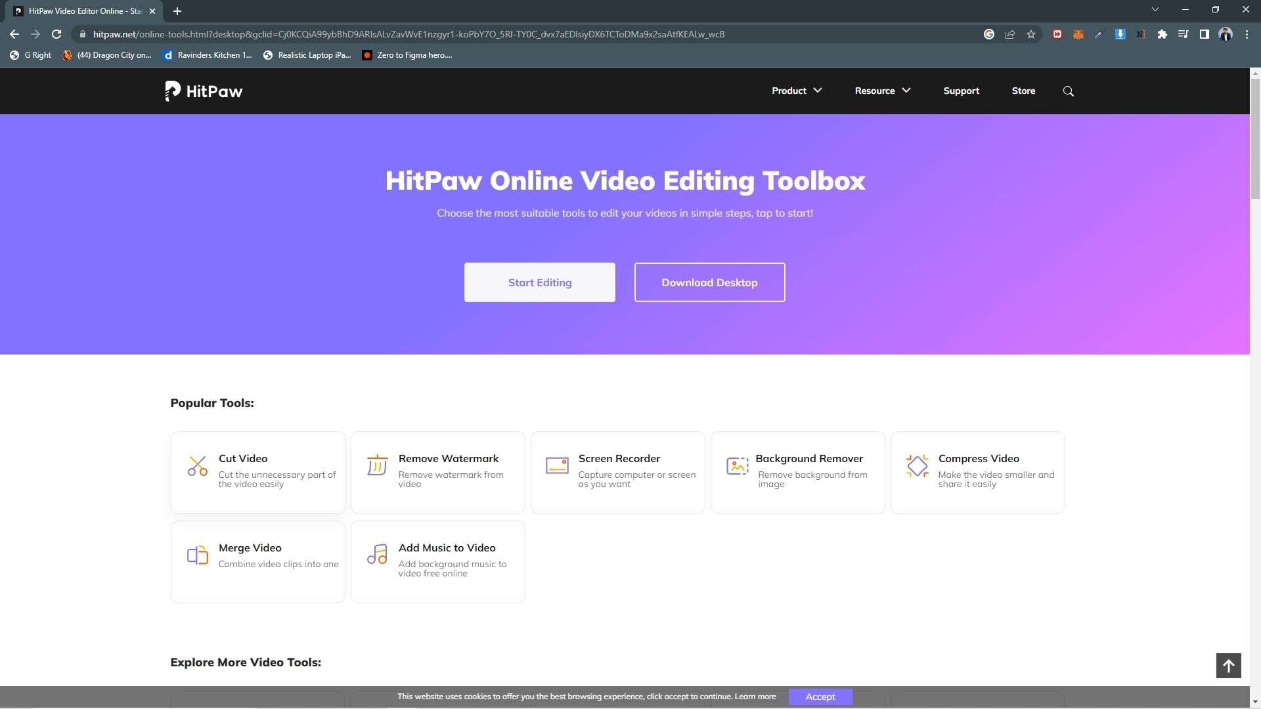The width and height of the screenshot is (1261, 709).
Task: Expand the Resource dropdown menu
Action: pyautogui.click(x=882, y=91)
